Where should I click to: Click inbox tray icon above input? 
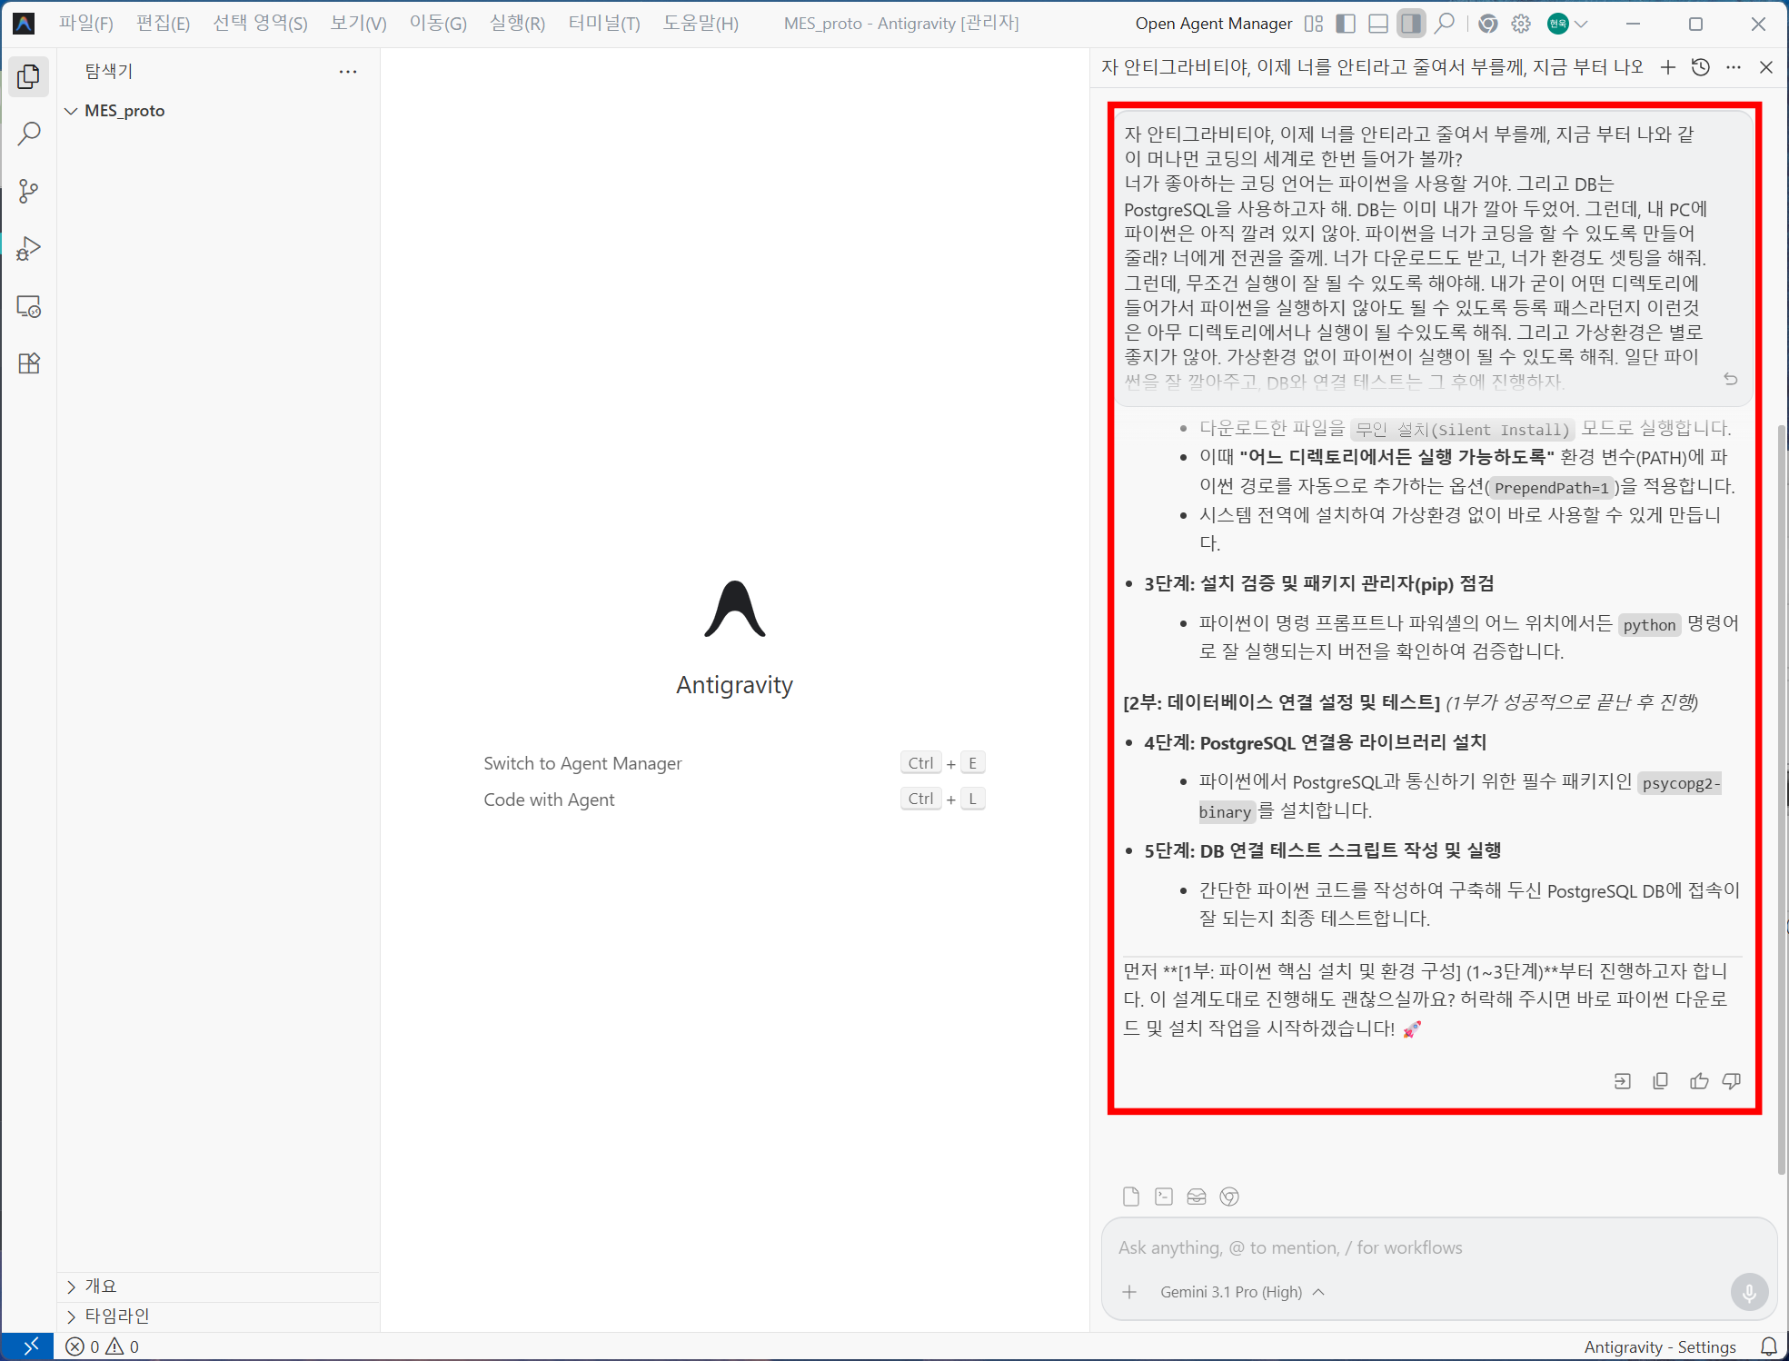(x=1197, y=1197)
